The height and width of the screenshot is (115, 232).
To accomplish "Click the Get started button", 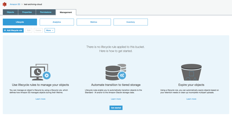I will [x=116, y=108].
